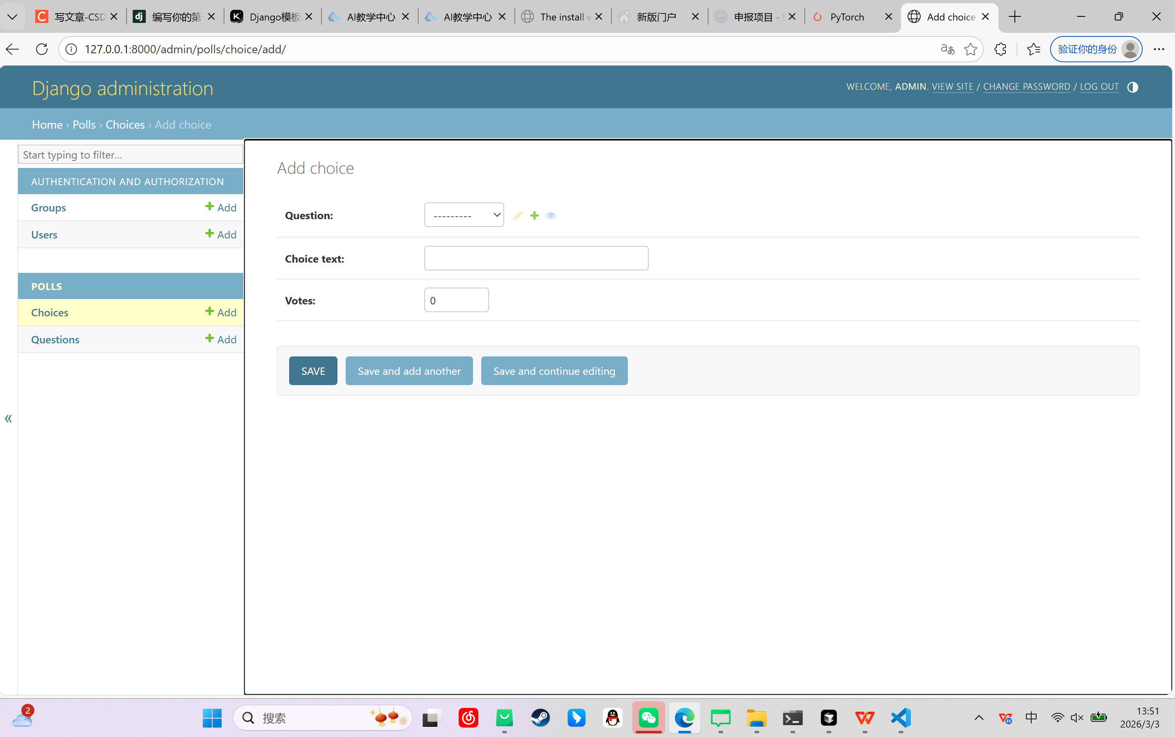Click the eye view icon beside Question
The width and height of the screenshot is (1175, 737).
(x=550, y=215)
